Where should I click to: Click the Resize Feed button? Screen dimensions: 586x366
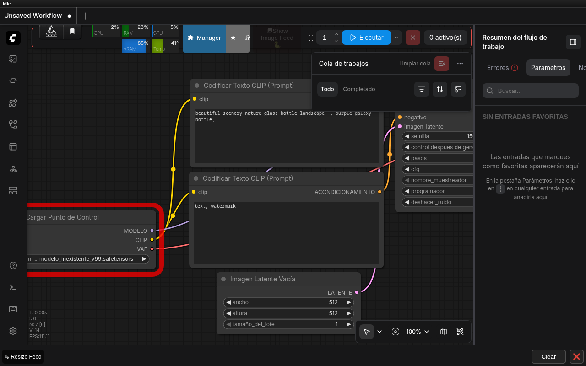coord(23,357)
